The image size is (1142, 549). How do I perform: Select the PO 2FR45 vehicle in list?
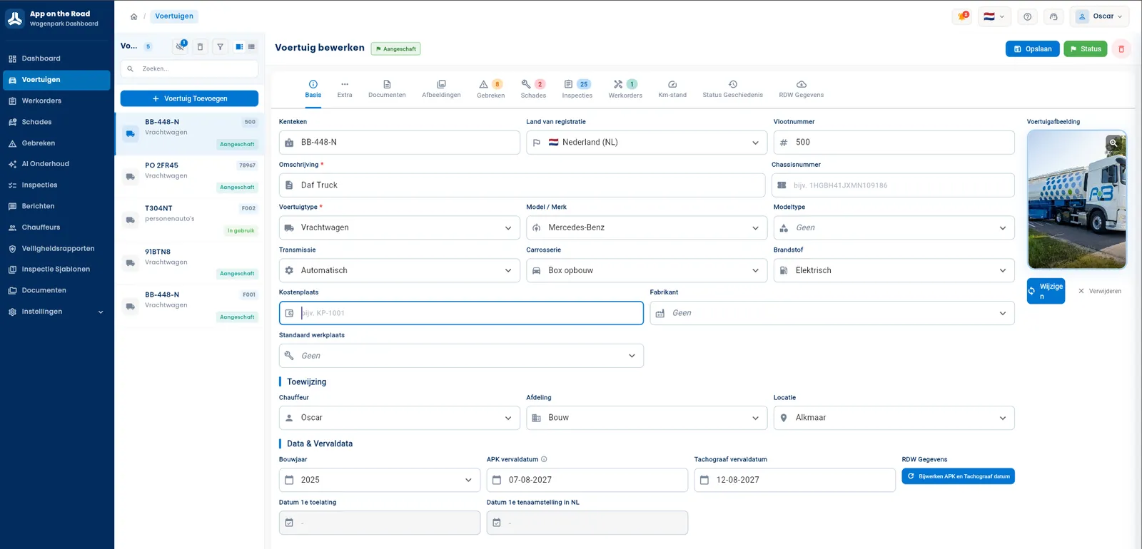189,176
